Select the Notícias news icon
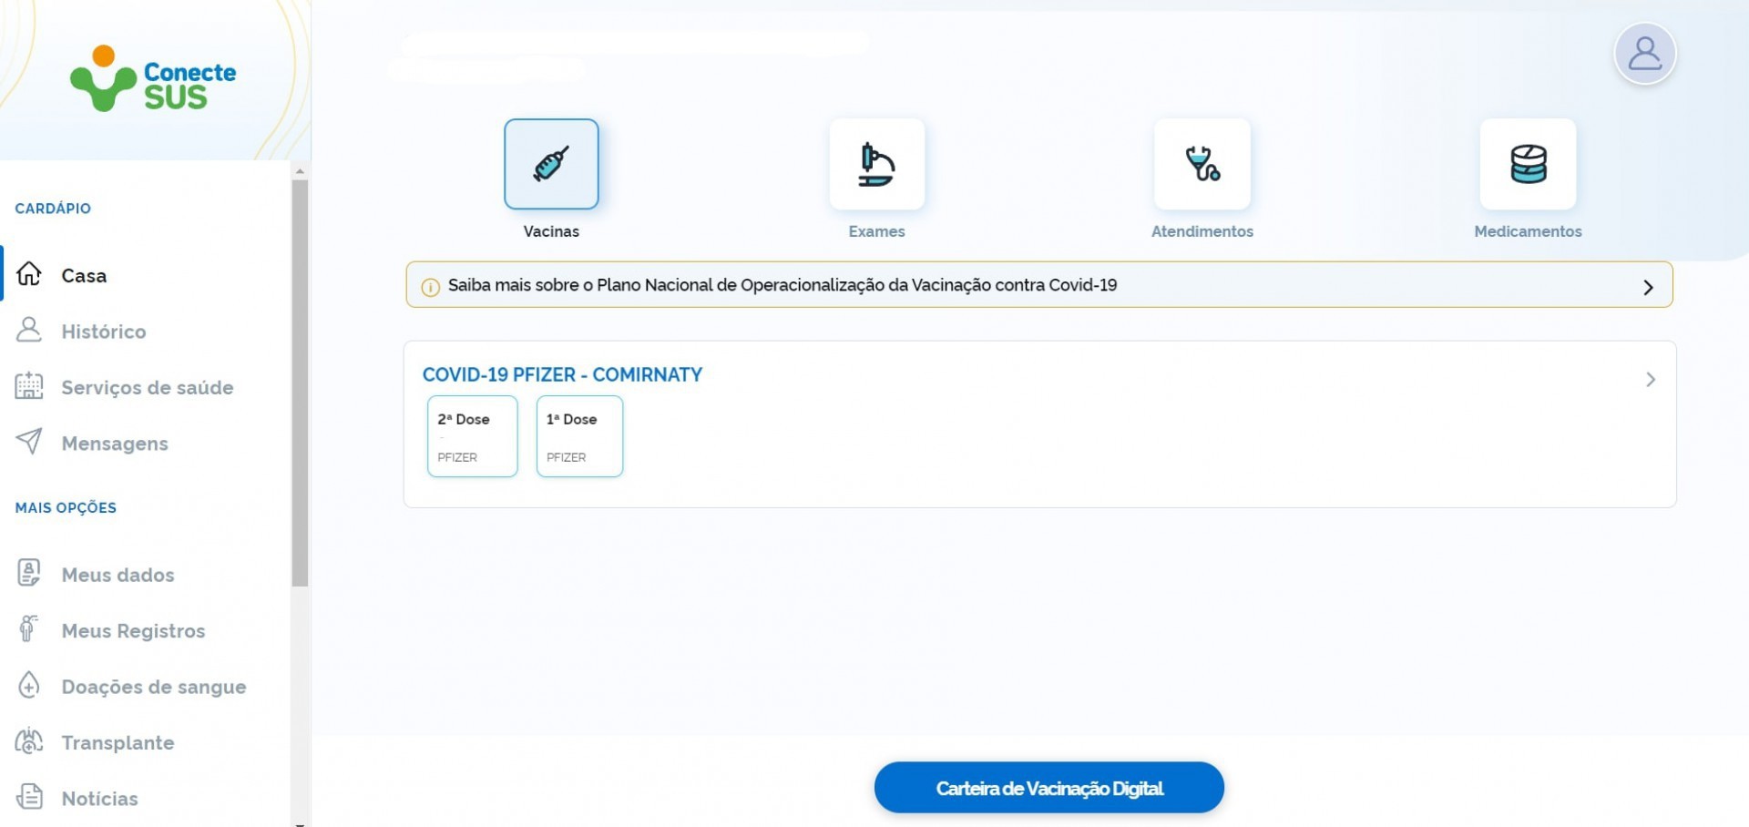The width and height of the screenshot is (1749, 827). pyautogui.click(x=30, y=798)
